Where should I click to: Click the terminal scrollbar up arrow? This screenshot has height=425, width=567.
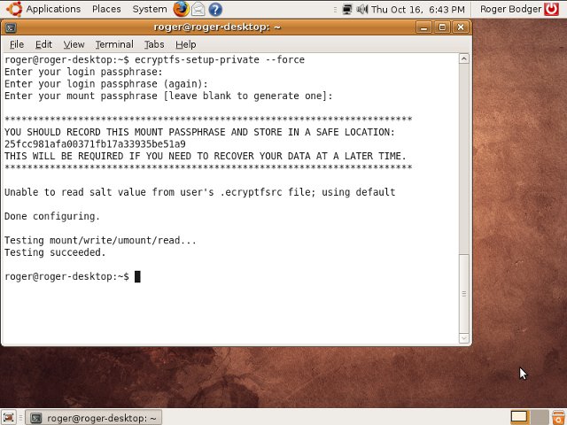point(464,58)
